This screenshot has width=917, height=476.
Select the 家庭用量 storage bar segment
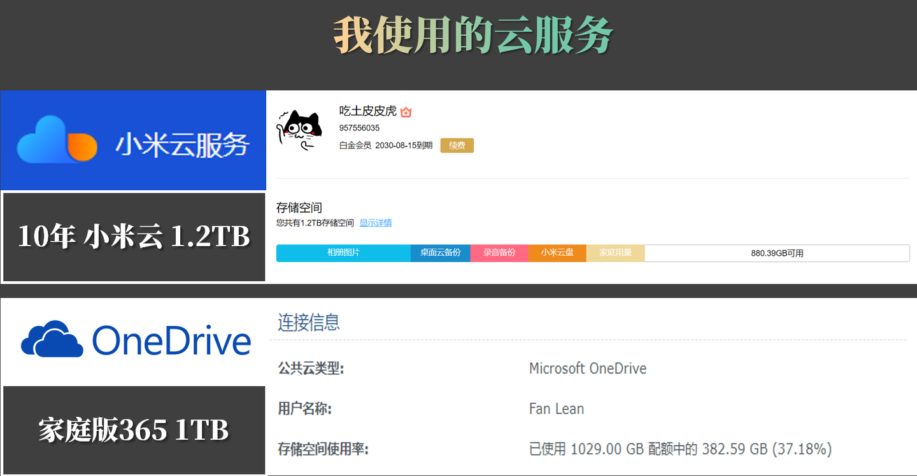click(x=615, y=253)
